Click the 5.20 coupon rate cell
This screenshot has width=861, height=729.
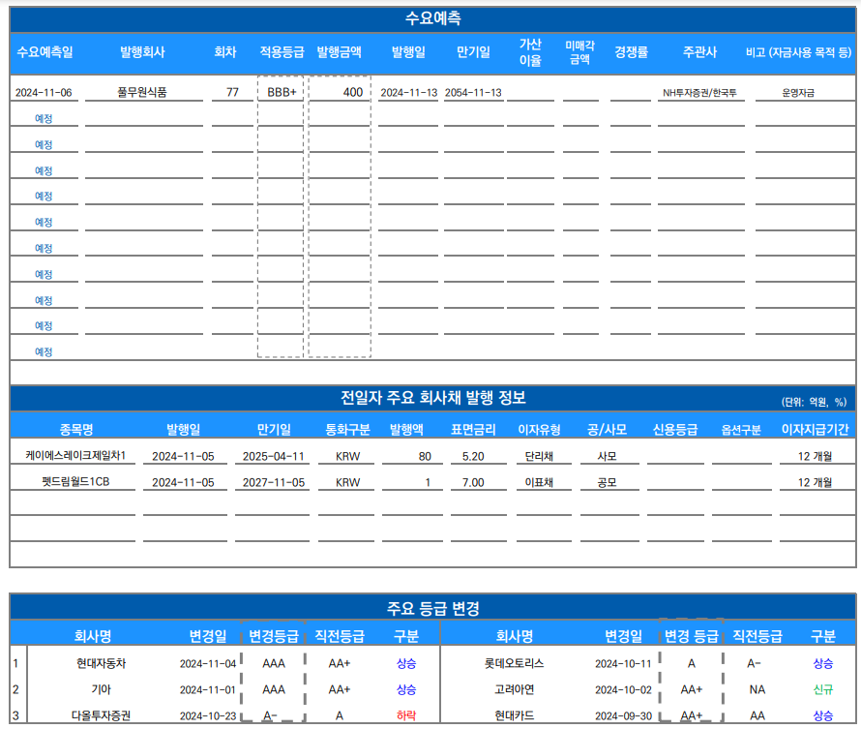pyautogui.click(x=473, y=456)
